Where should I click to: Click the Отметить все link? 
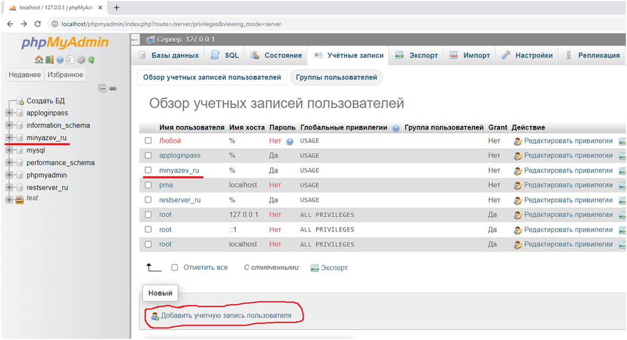[x=205, y=267]
